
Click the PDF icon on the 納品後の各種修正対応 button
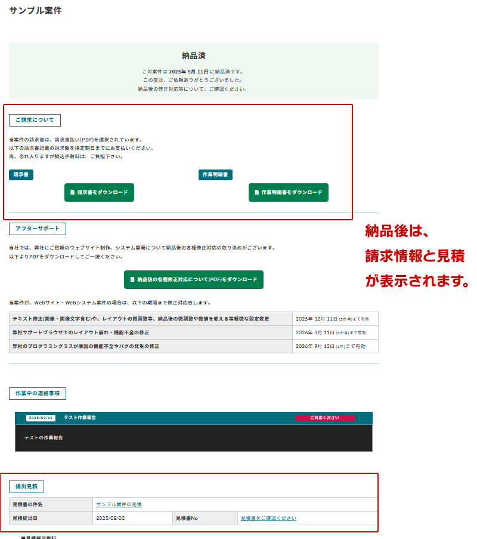[132, 279]
